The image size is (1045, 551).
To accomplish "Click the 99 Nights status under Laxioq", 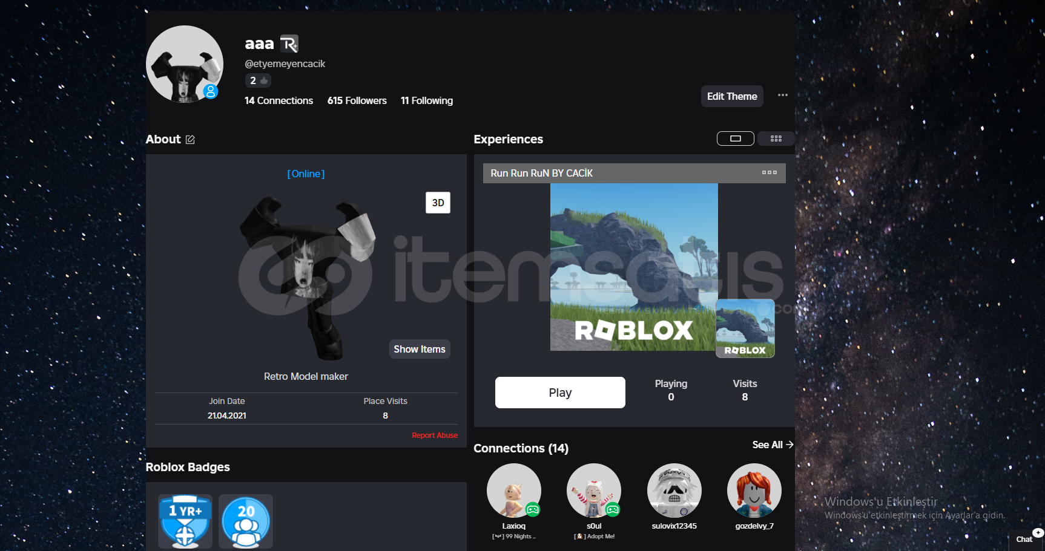I will click(514, 536).
